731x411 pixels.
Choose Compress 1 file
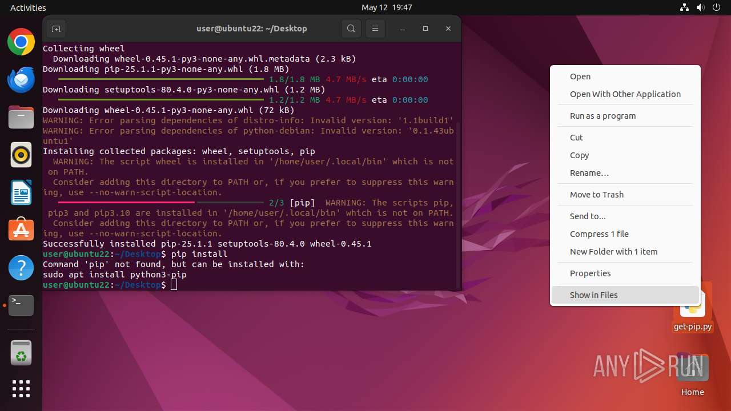[625, 234]
